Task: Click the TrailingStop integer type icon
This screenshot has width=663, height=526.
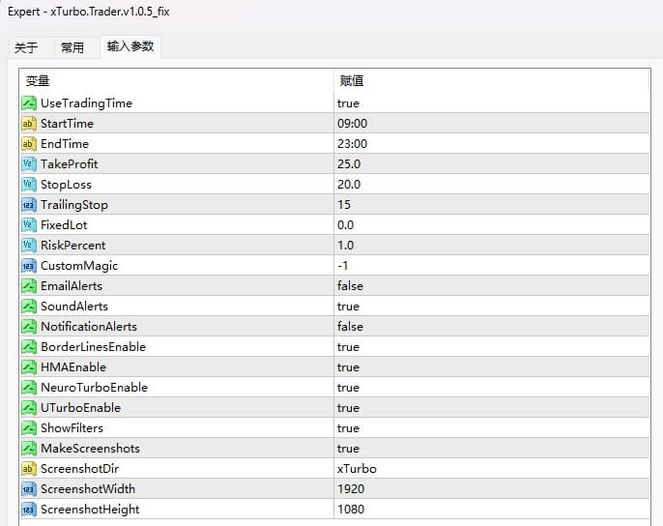Action: 29,205
